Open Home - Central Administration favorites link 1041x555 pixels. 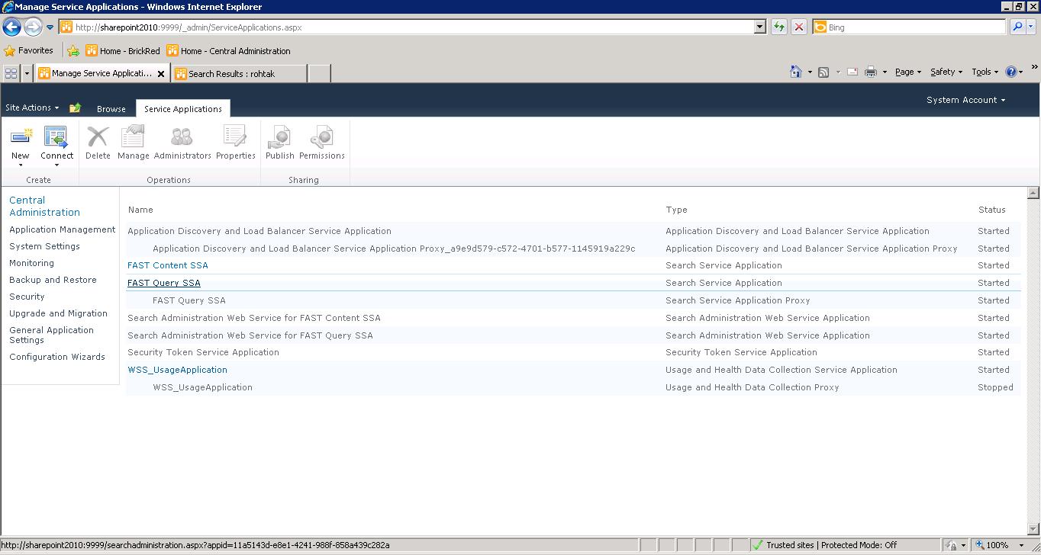tap(229, 51)
